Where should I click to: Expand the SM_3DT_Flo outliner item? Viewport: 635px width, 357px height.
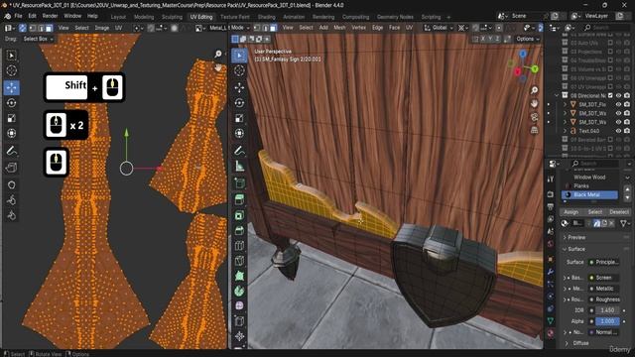click(x=566, y=104)
